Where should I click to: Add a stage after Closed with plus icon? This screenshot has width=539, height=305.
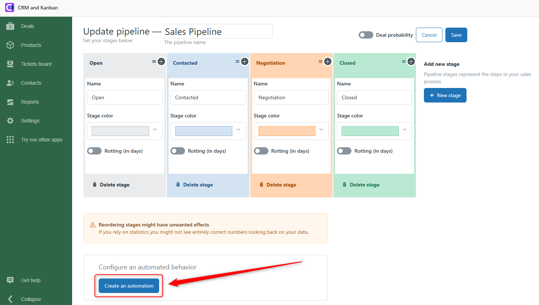411,61
